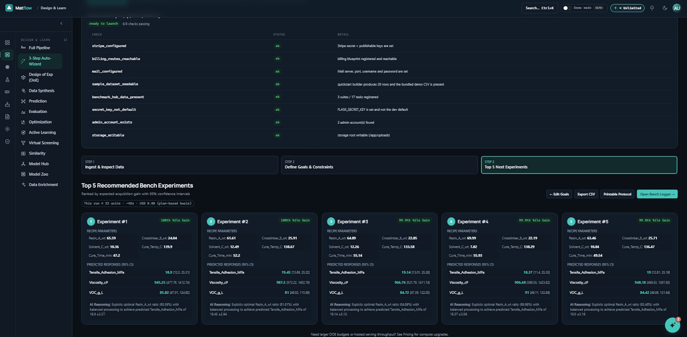The image size is (687, 337).
Task: Open Full Pipeline in the sidebar
Action: [x=40, y=48]
